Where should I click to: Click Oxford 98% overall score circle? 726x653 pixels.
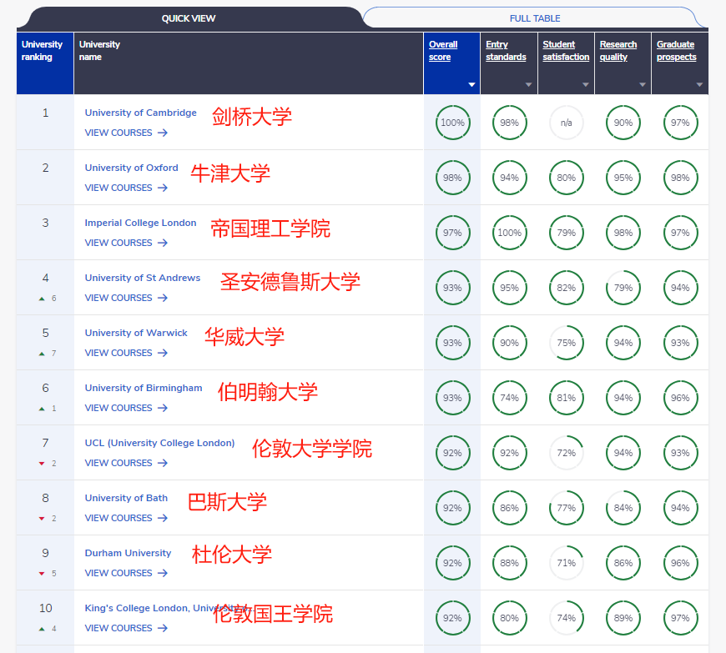(x=452, y=178)
